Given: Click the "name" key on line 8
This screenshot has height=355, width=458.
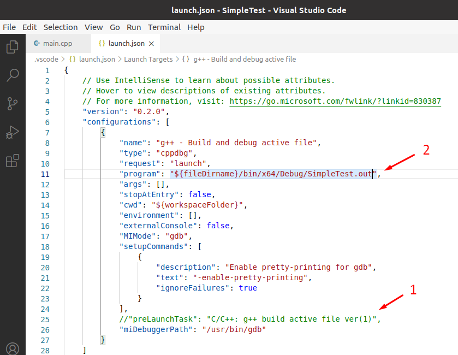Looking at the screenshot, I should (x=133, y=143).
